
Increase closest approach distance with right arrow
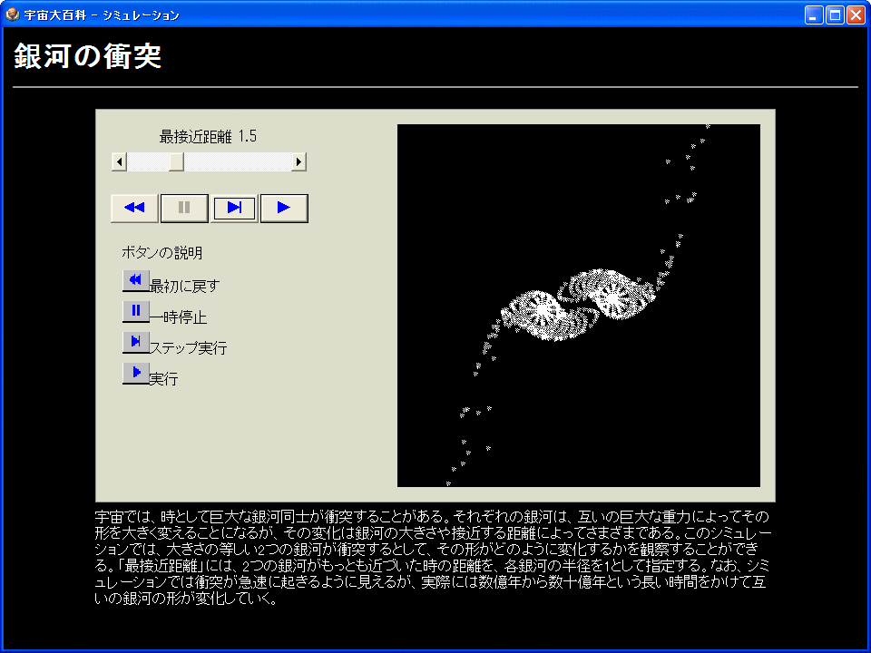pos(298,162)
